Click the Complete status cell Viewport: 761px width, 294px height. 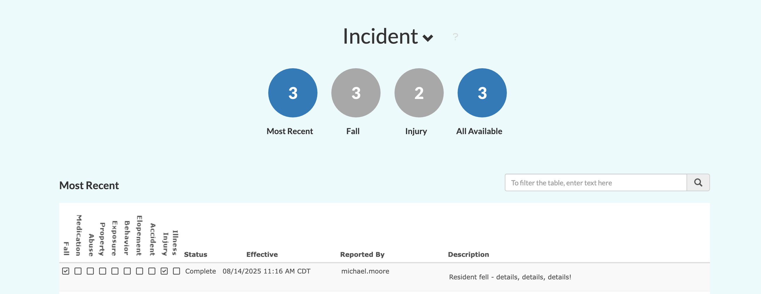201,271
